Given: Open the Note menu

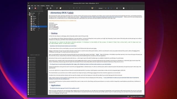Looking at the screenshot, I should (29, 5).
